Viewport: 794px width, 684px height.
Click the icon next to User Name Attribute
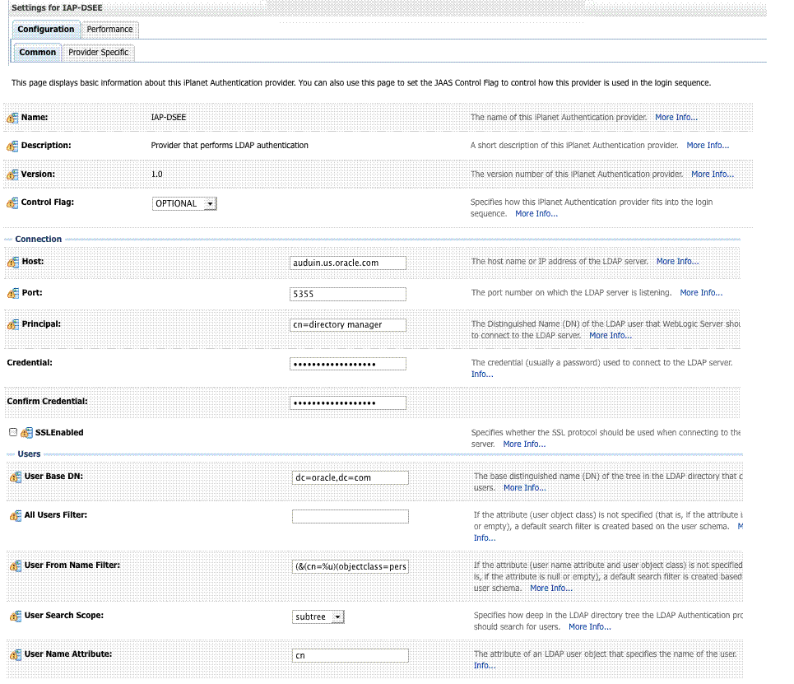(x=15, y=655)
